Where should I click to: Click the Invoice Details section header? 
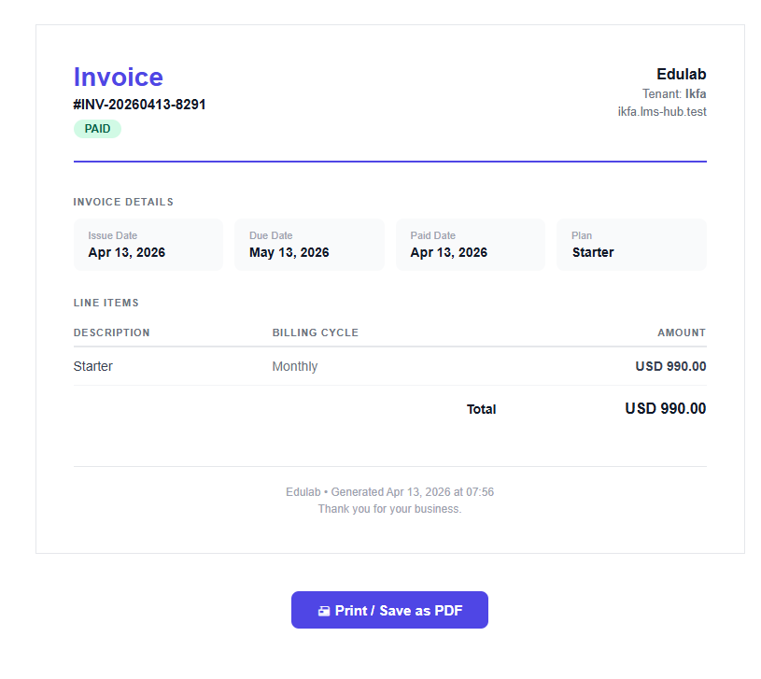(123, 202)
